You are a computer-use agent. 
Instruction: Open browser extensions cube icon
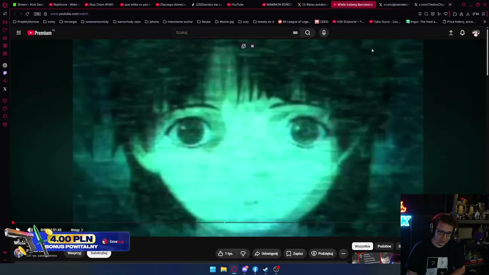click(455, 14)
